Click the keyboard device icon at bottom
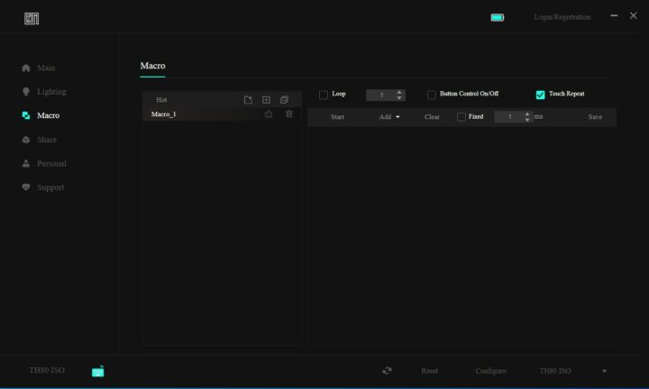The height and width of the screenshot is (389, 649). [x=97, y=371]
